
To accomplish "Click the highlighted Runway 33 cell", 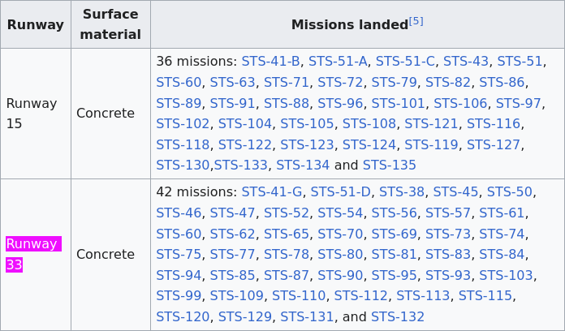I will [x=33, y=254].
